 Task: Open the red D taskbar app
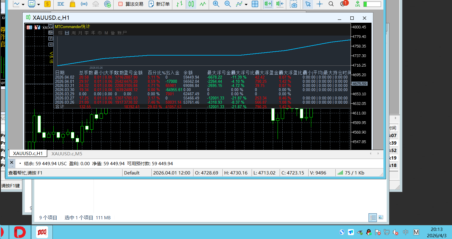tap(20, 232)
